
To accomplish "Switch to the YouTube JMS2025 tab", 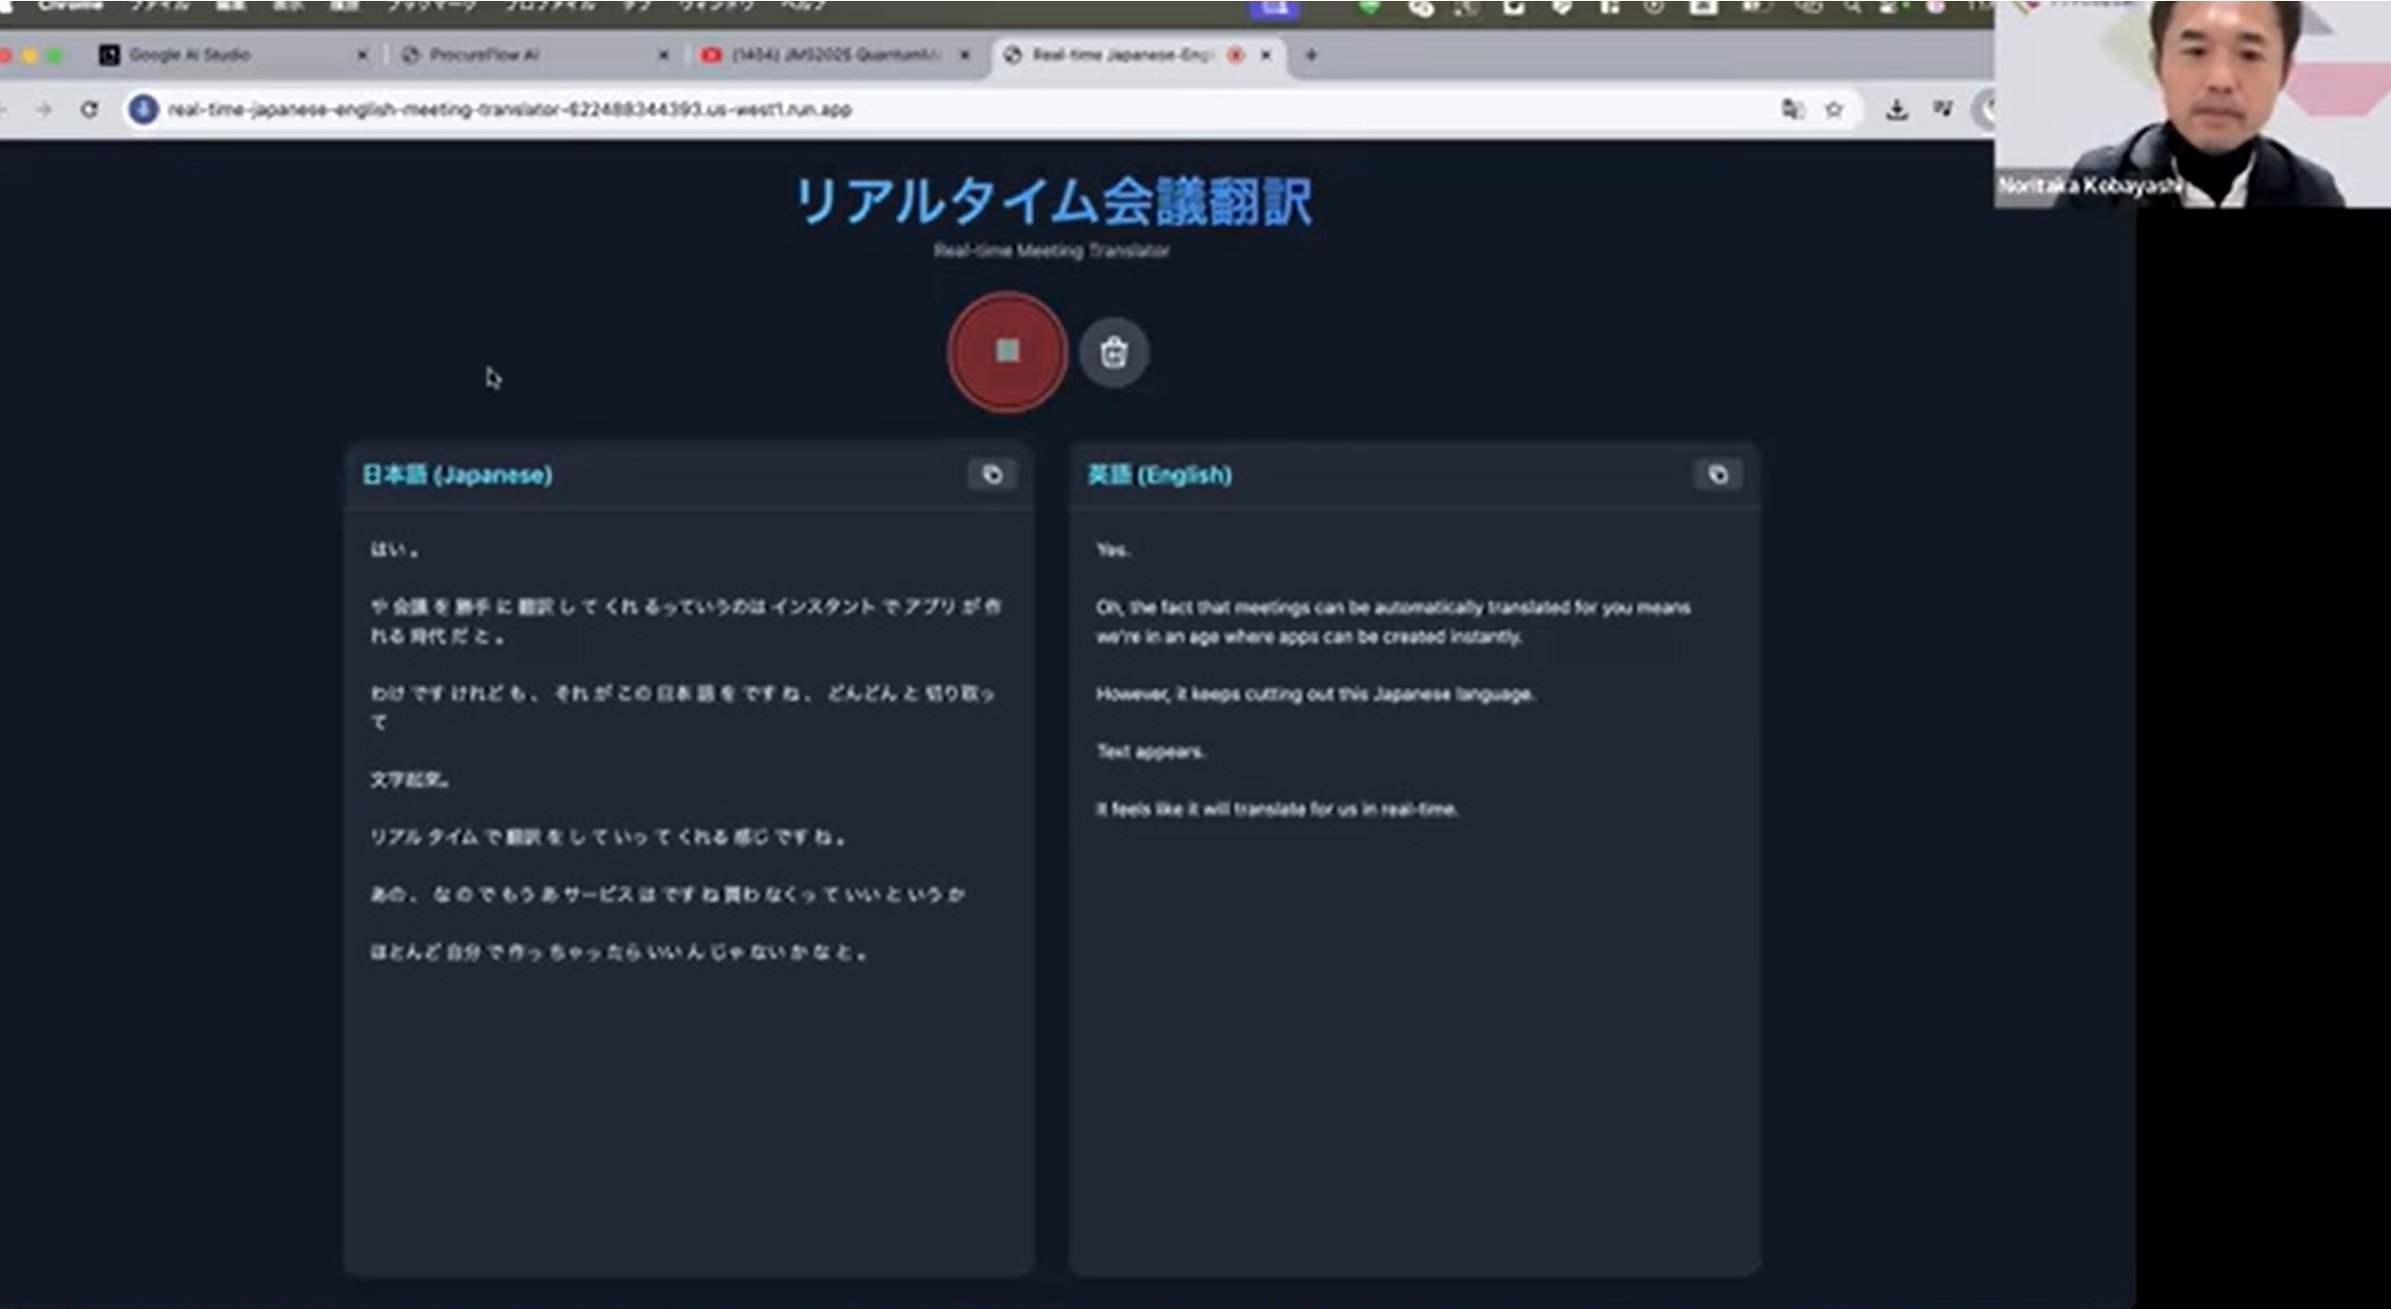I will pyautogui.click(x=836, y=55).
